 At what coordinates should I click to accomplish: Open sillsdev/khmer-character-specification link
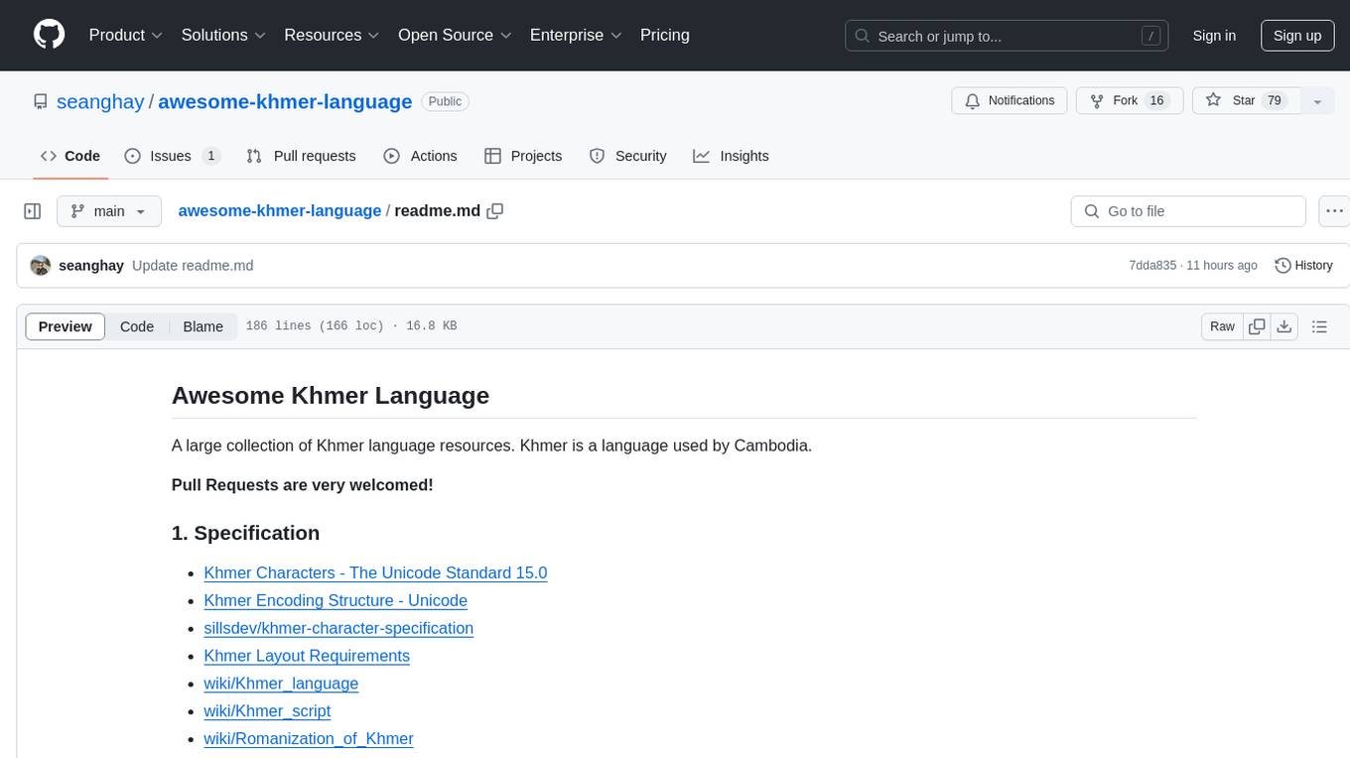tap(338, 628)
